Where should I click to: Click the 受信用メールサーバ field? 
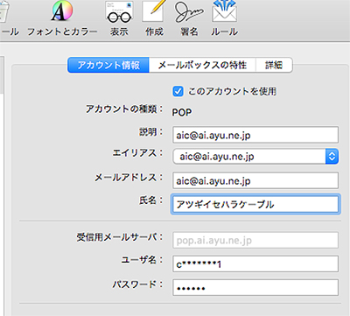(x=255, y=241)
